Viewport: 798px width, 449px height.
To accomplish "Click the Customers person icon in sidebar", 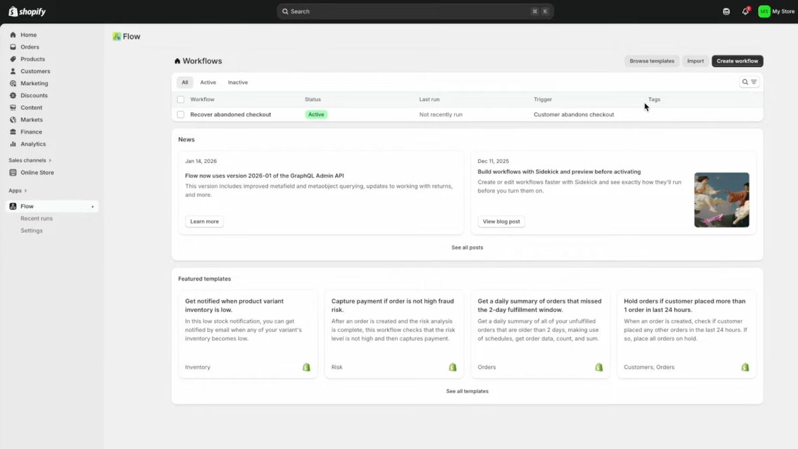I will [13, 71].
